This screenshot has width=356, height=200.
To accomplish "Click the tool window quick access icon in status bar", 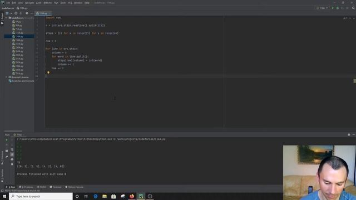I will tap(2, 191).
